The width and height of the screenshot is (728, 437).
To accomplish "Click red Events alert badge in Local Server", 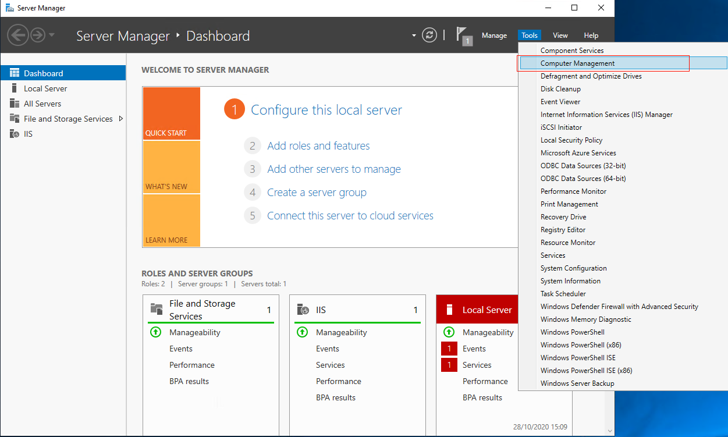I will click(449, 349).
